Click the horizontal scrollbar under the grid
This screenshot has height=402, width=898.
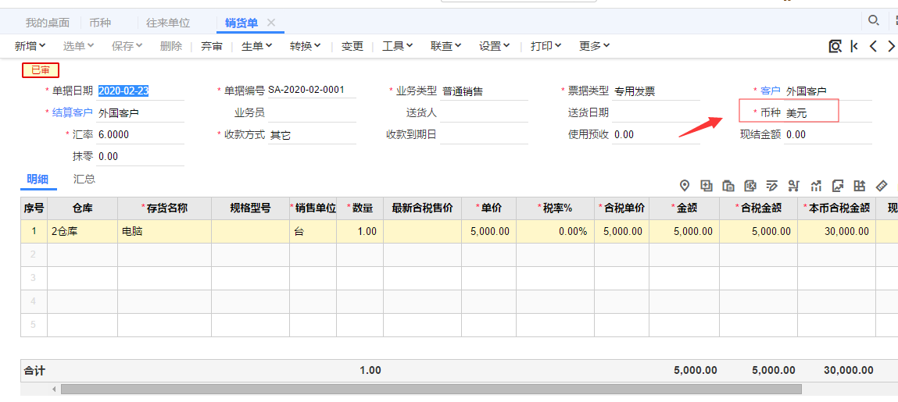430,389
